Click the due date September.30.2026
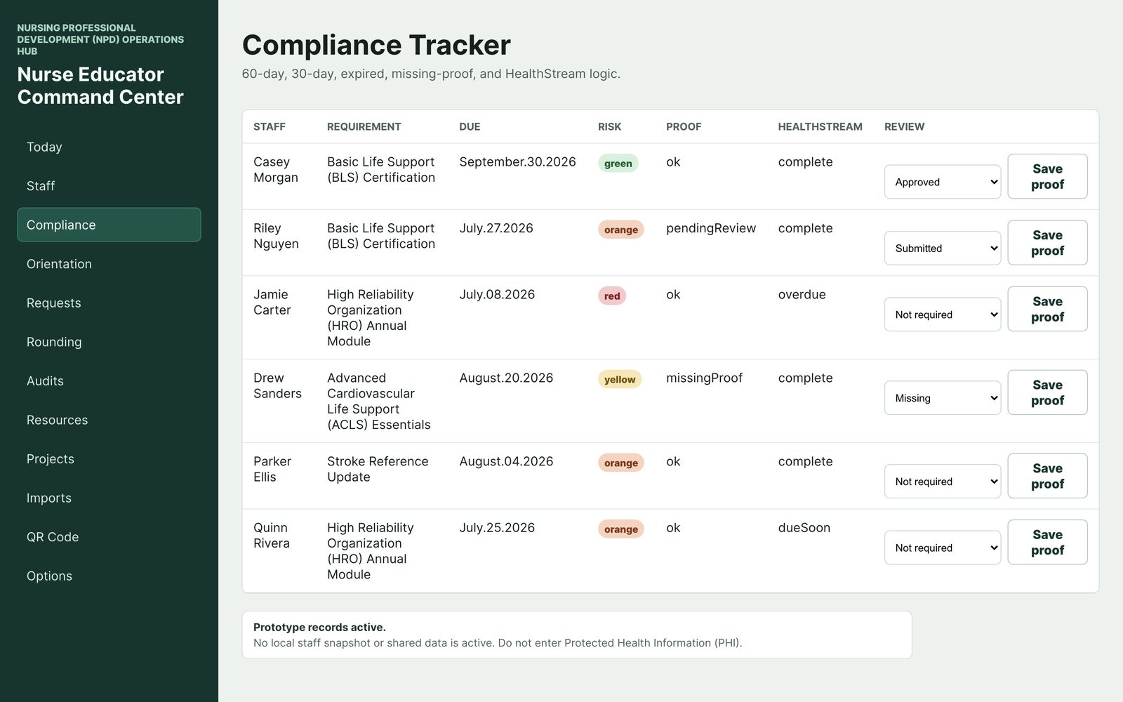1123x702 pixels. click(x=517, y=162)
